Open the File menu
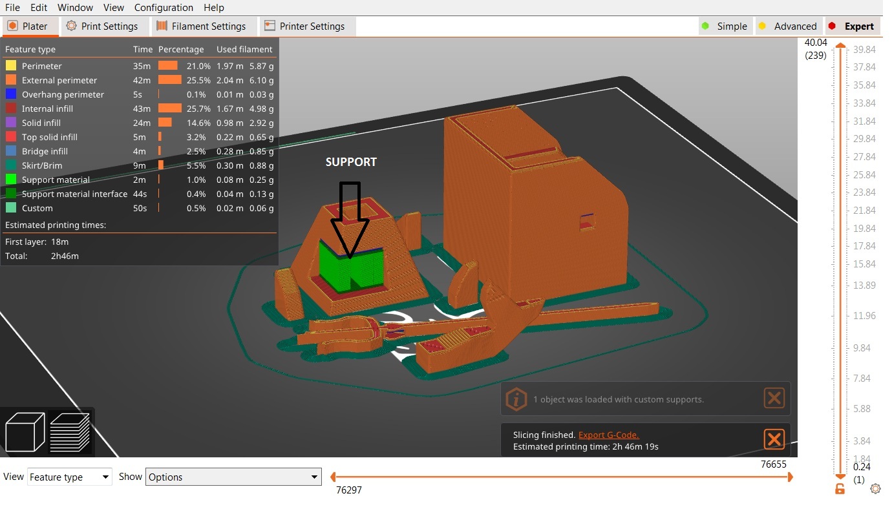This screenshot has height=509, width=892. click(x=12, y=8)
